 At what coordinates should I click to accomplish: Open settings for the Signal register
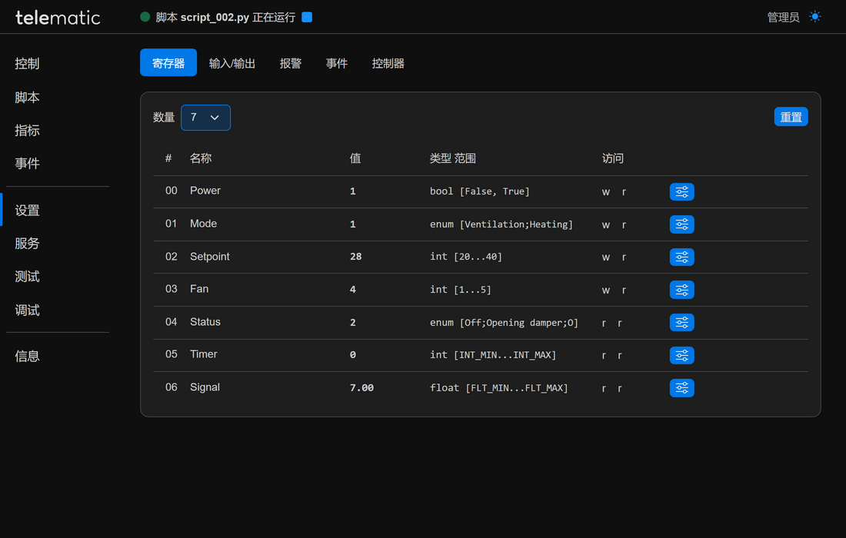click(681, 388)
